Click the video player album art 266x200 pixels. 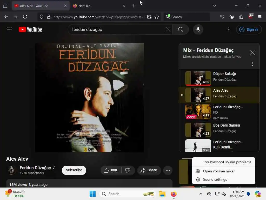pyautogui.click(x=89, y=97)
